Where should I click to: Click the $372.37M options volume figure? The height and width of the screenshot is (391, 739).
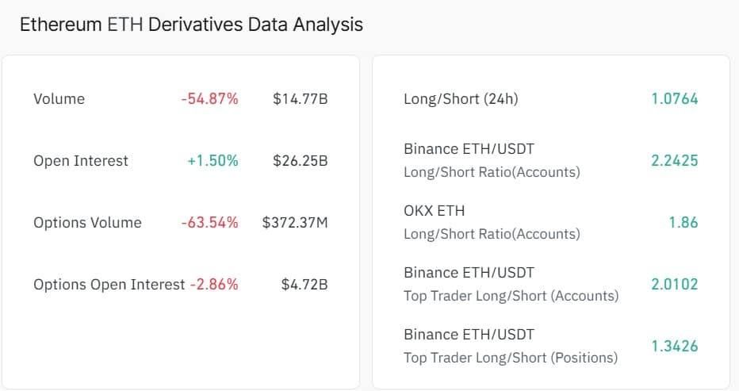[x=295, y=223]
